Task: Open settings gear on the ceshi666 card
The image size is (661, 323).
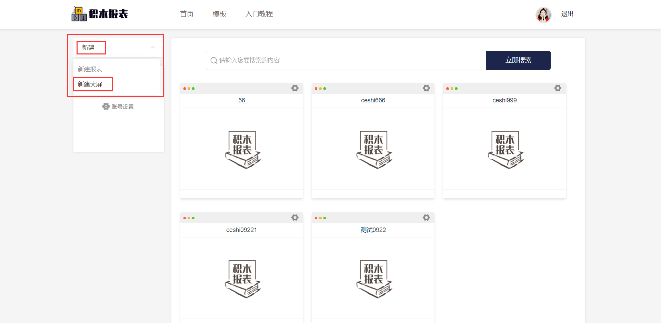Action: point(426,88)
